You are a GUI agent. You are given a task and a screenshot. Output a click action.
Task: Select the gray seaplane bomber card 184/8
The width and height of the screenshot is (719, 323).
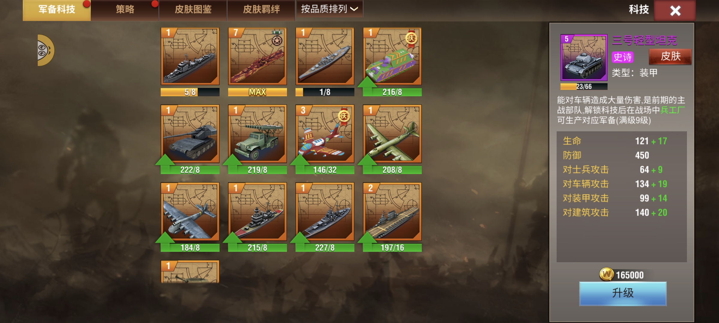190,211
